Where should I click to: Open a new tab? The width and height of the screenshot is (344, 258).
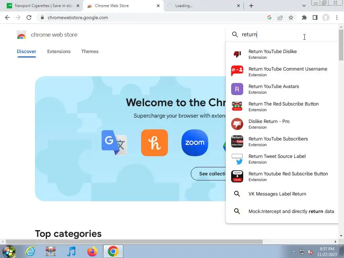tap(251, 6)
